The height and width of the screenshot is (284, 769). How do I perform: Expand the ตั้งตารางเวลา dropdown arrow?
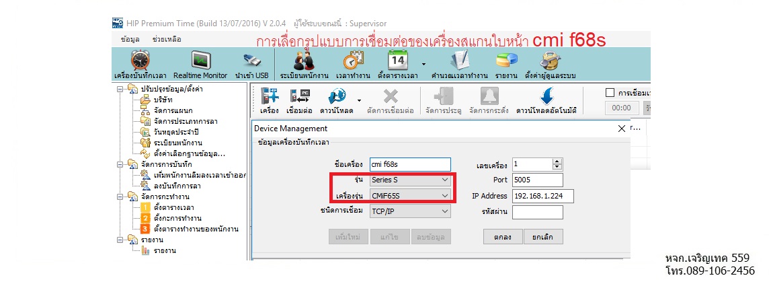423,64
